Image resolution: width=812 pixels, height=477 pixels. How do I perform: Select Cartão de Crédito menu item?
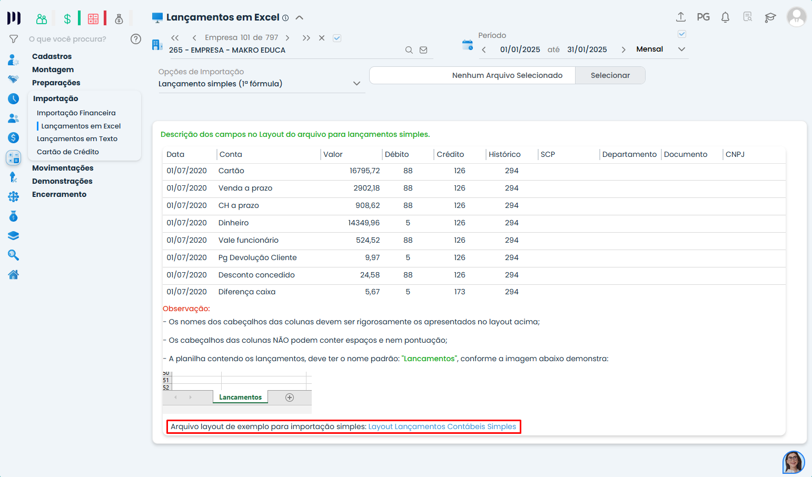[x=68, y=152]
